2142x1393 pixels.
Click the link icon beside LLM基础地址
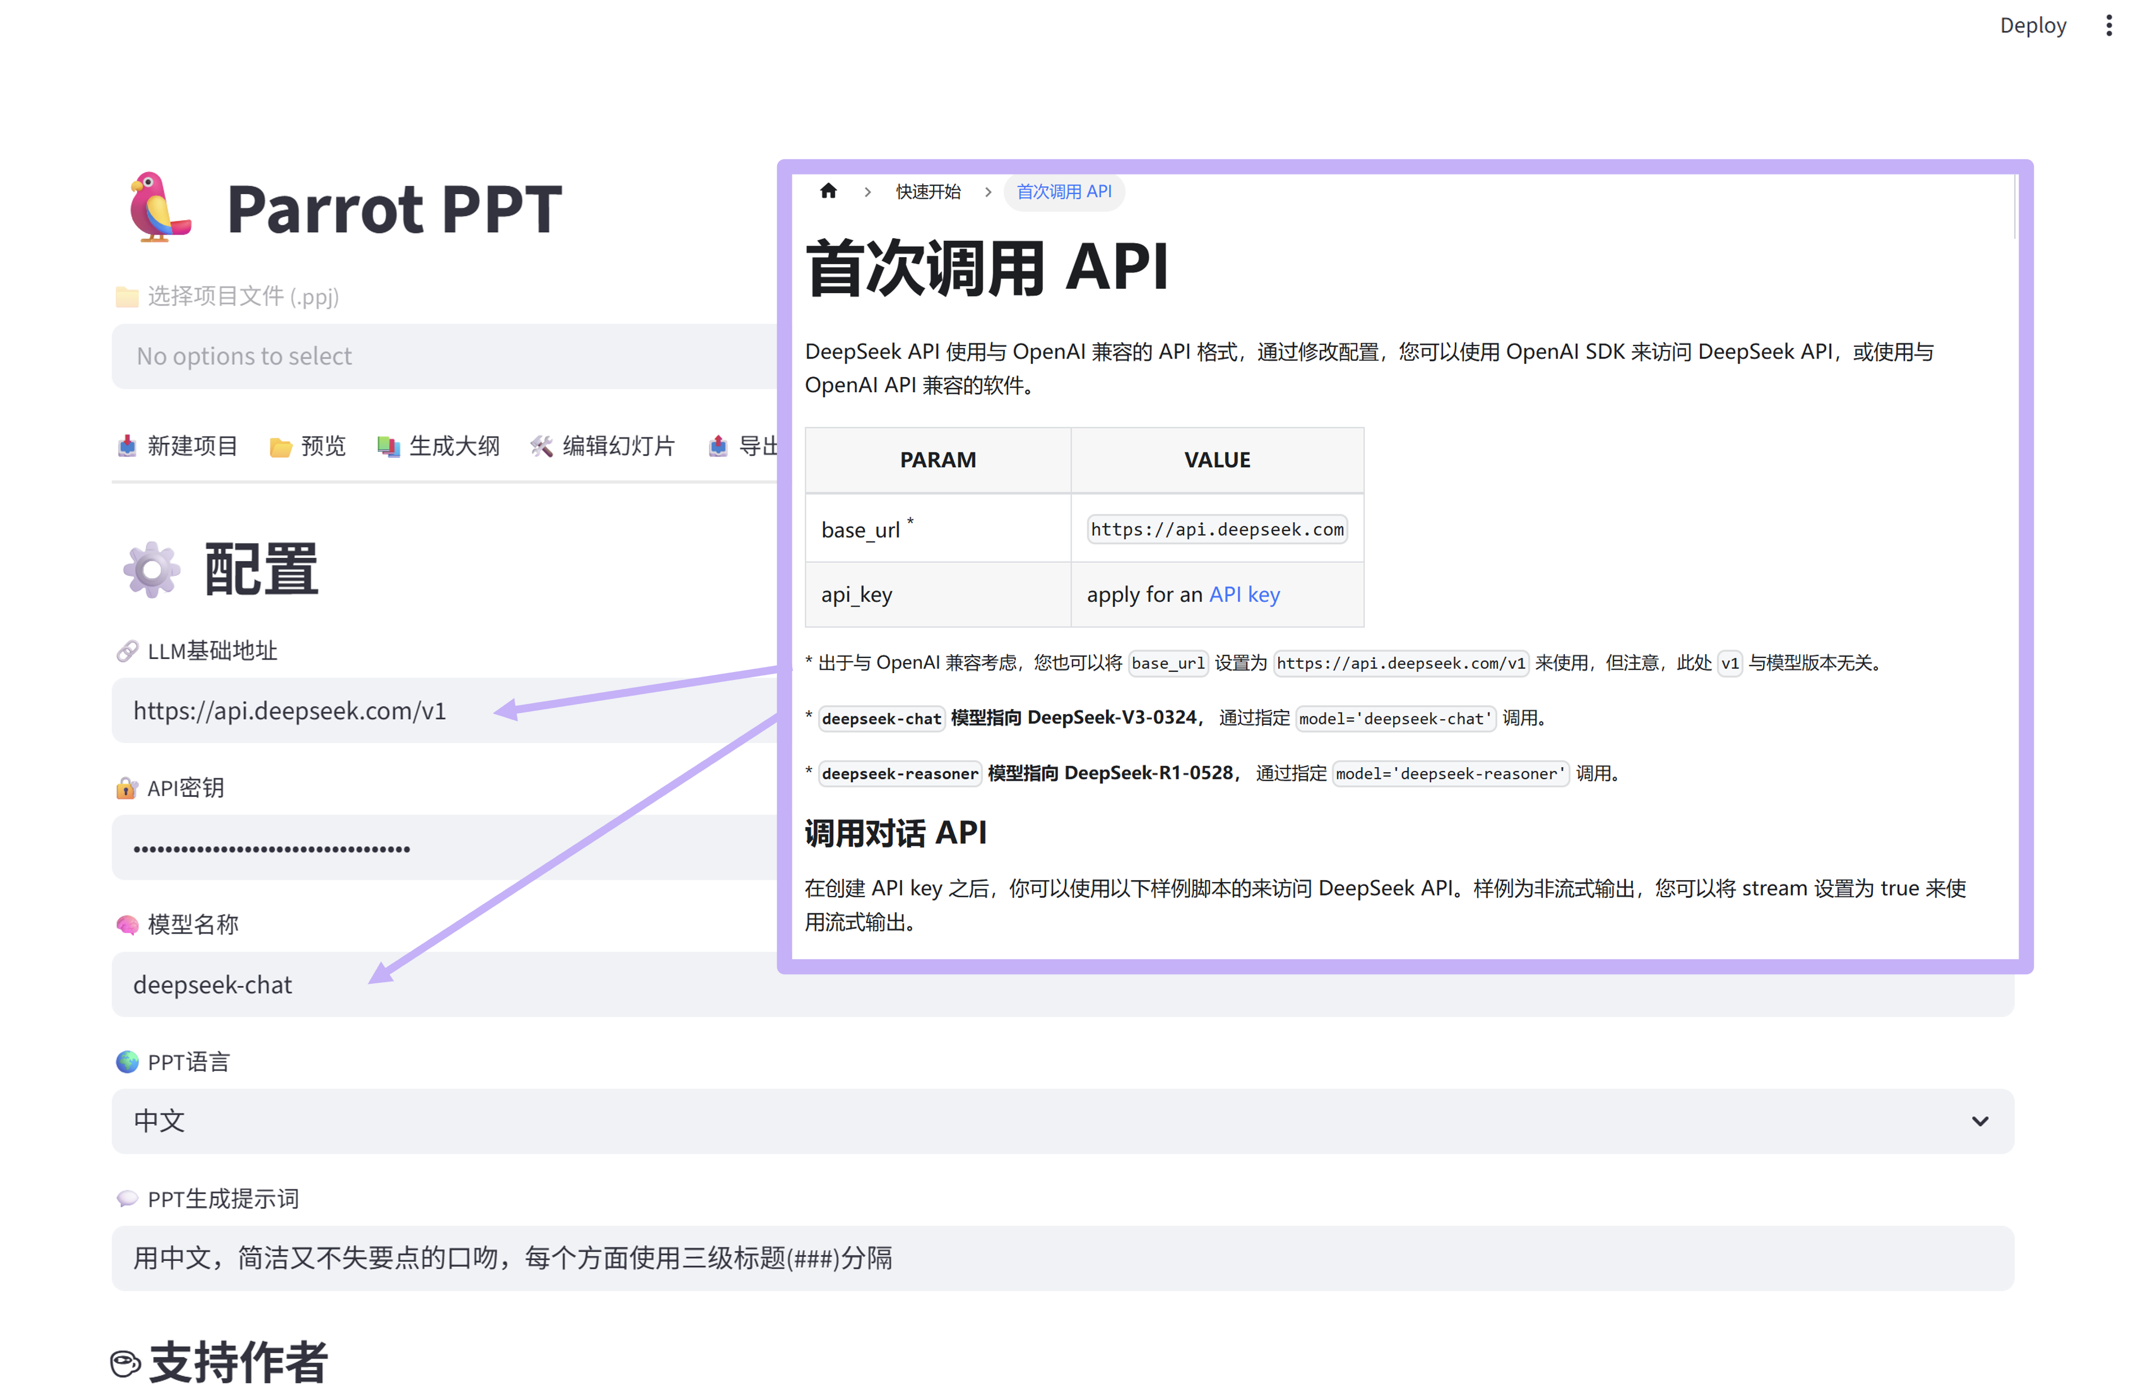[x=127, y=651]
